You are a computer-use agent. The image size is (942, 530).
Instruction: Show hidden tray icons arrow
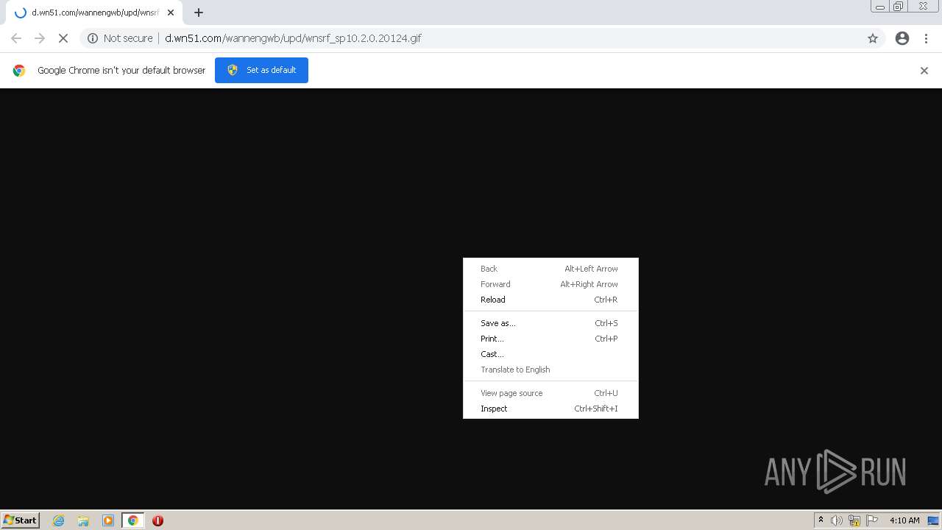(821, 520)
